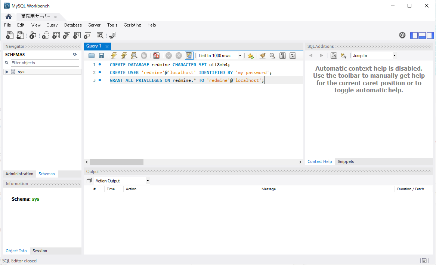Beautify the SQL script with the broom icon
436x265 pixels.
(x=262, y=55)
